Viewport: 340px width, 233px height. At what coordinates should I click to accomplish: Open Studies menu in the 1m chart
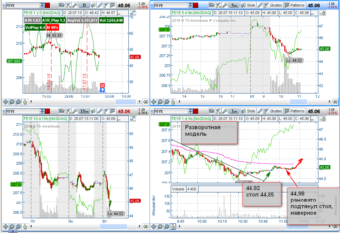coord(273,111)
